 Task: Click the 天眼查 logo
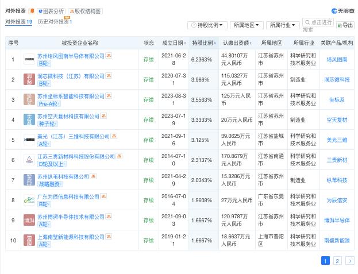point(342,11)
